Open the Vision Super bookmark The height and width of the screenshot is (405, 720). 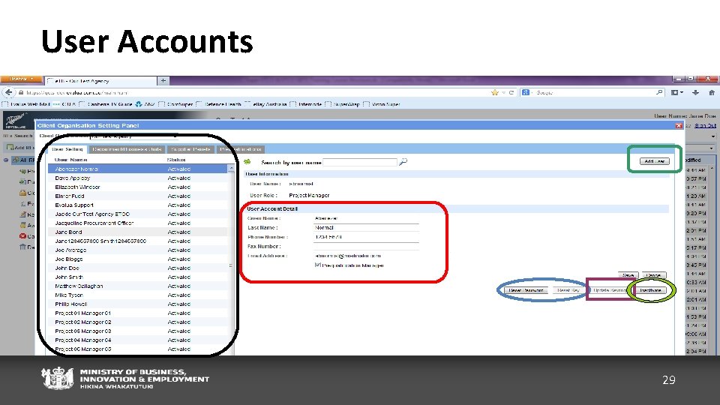pos(382,104)
